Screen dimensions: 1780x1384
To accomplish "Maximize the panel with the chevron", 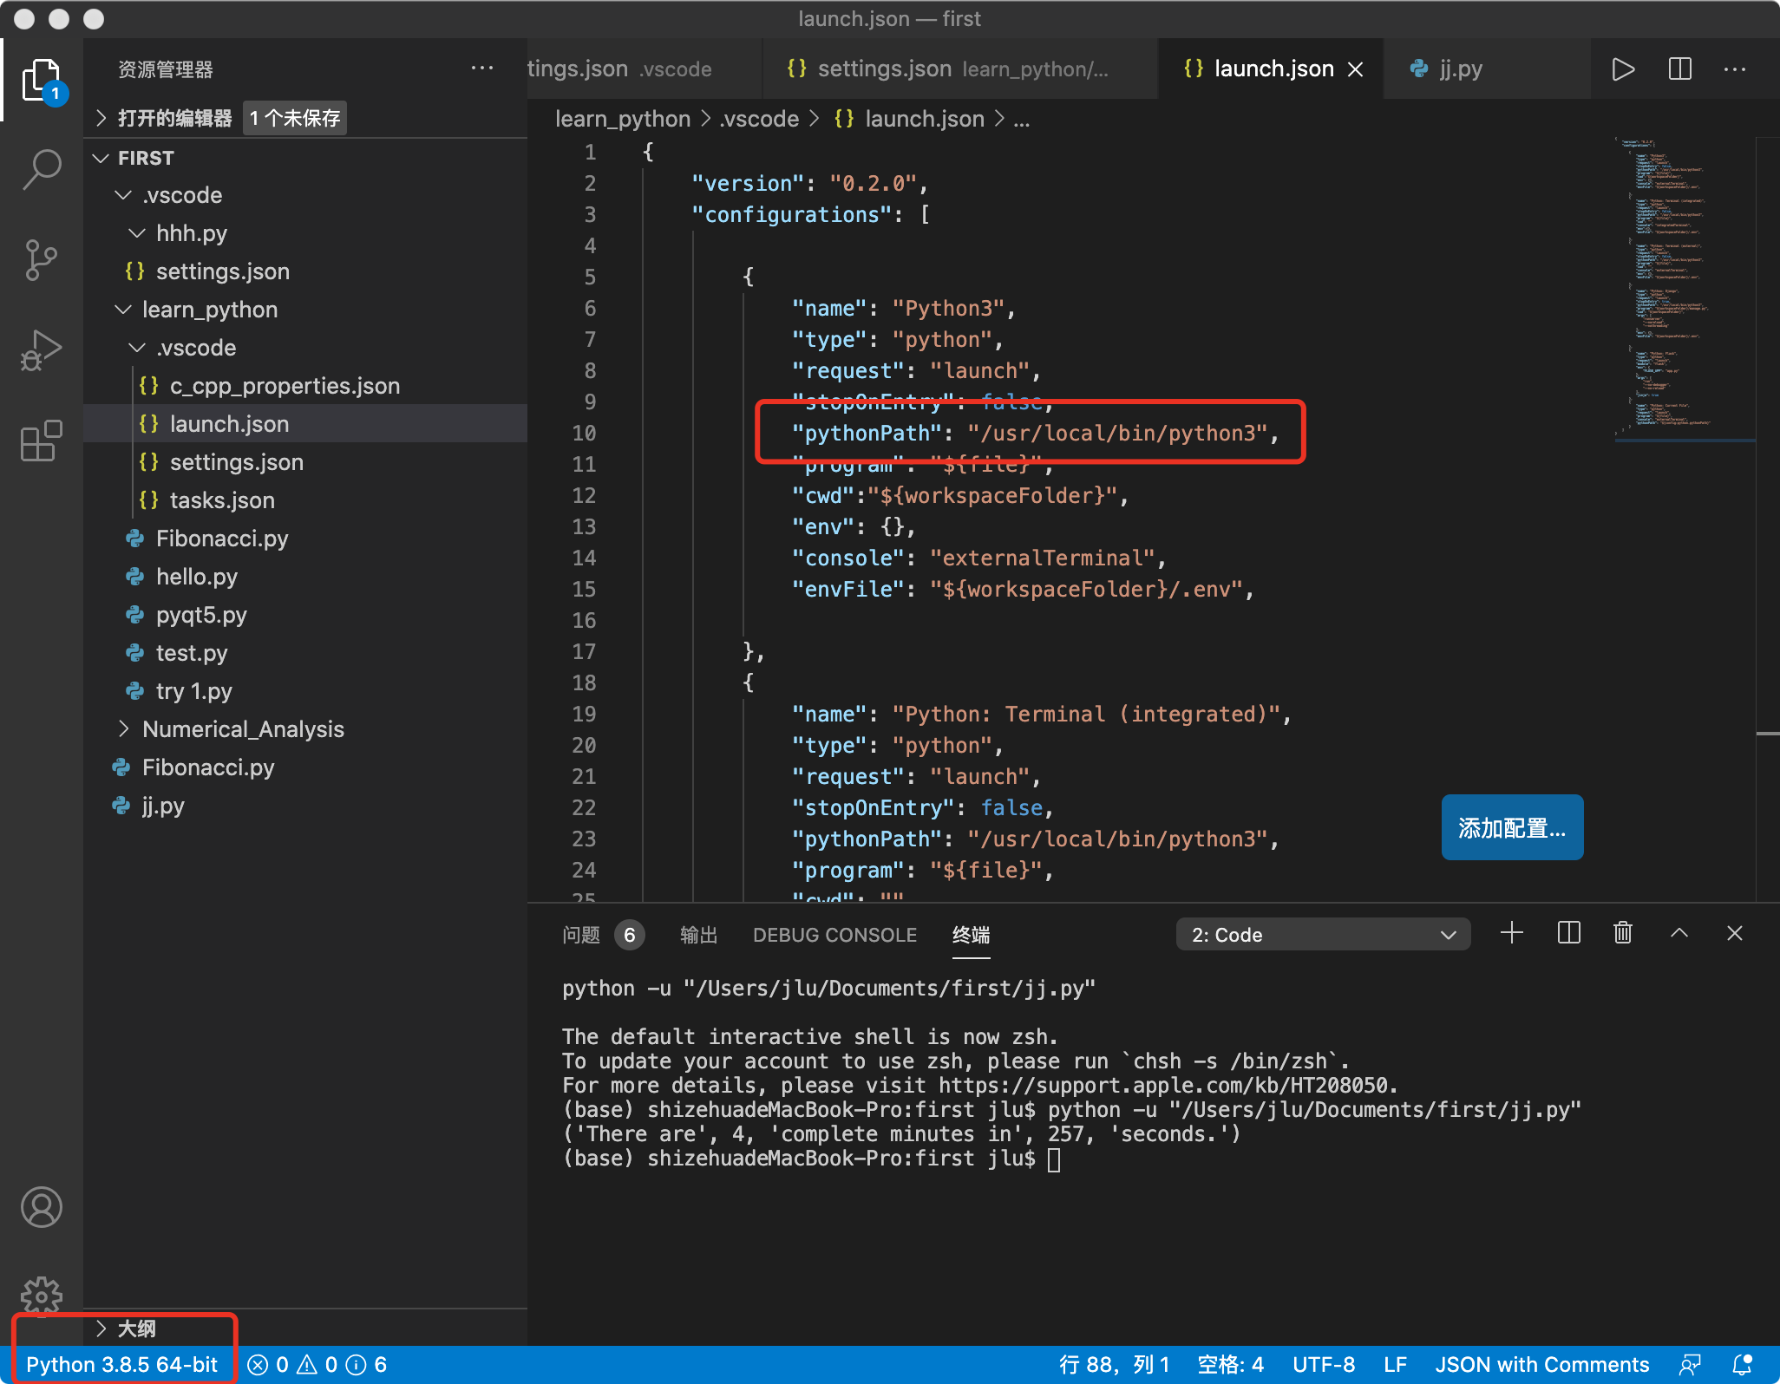I will click(x=1679, y=934).
